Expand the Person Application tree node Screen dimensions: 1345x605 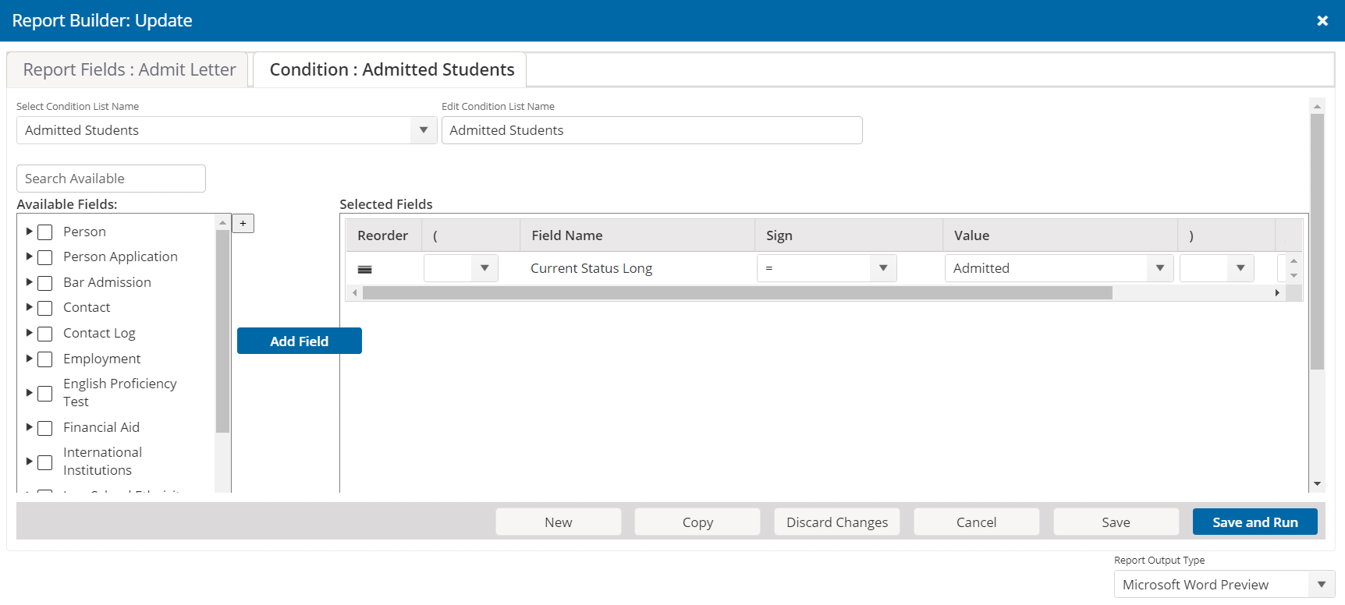pyautogui.click(x=29, y=257)
